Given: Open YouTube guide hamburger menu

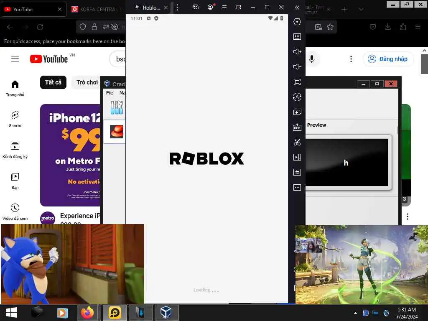Looking at the screenshot, I should coord(15,59).
